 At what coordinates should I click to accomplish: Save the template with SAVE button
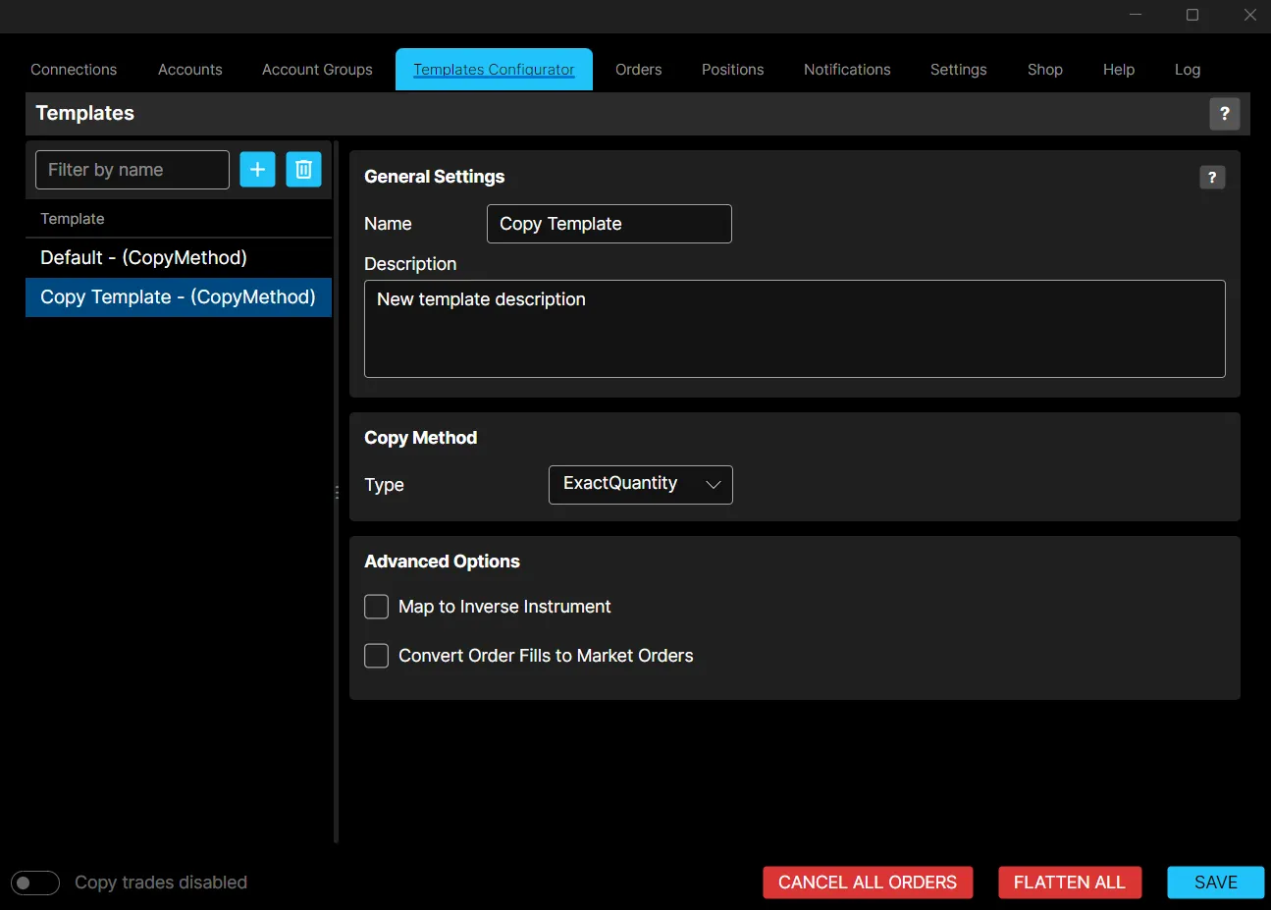1216,883
